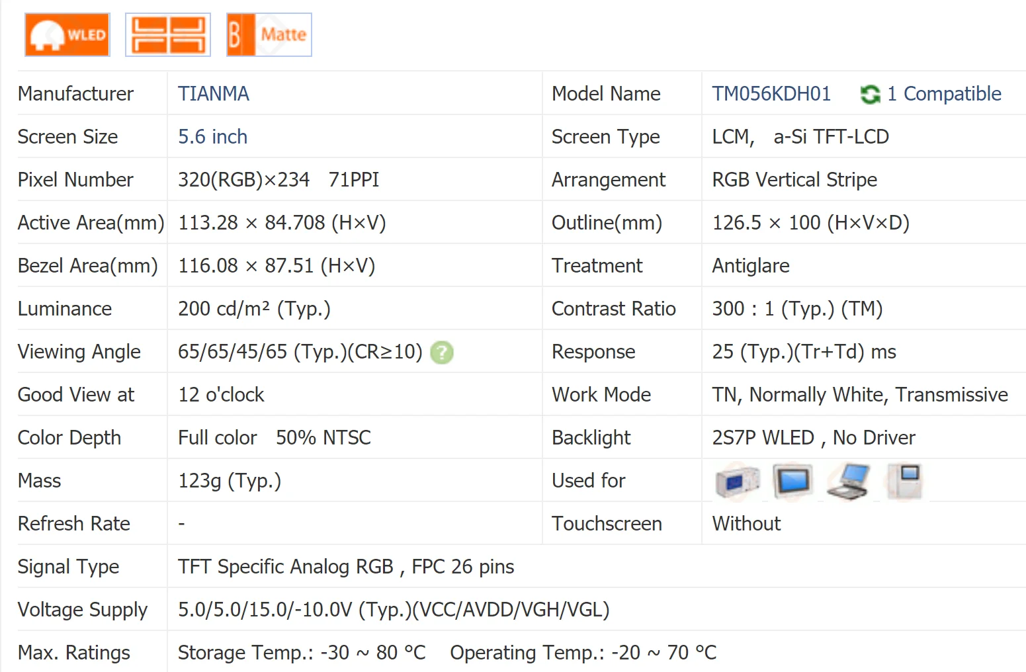Click the Manufacturer label
Screen dimensions: 1026x672
point(75,94)
